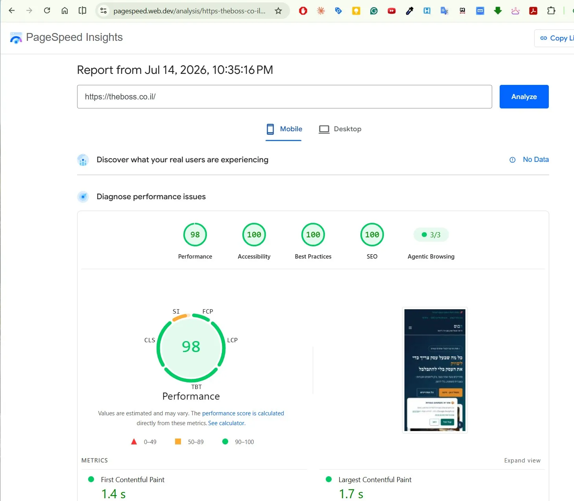Click 'Discover what your real users are experiencing'
Viewport: 574px width, 501px height.
[x=183, y=160]
